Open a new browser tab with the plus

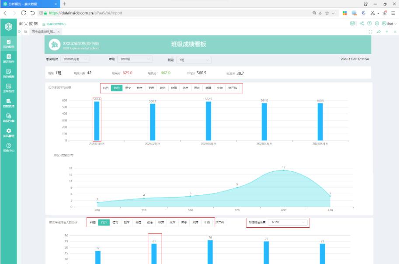coord(65,4)
